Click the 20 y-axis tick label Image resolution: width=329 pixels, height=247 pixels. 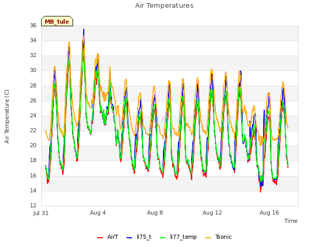pyautogui.click(x=33, y=145)
